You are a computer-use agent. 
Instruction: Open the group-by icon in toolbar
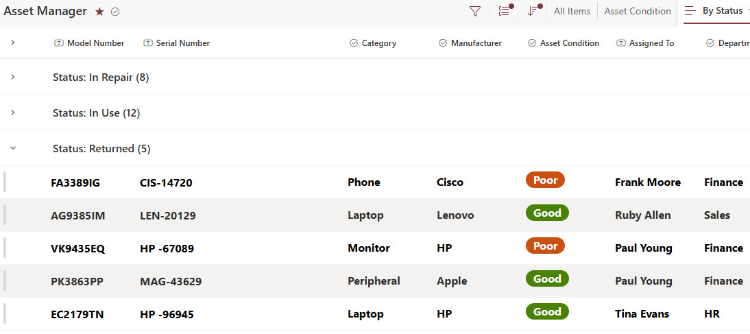click(504, 11)
